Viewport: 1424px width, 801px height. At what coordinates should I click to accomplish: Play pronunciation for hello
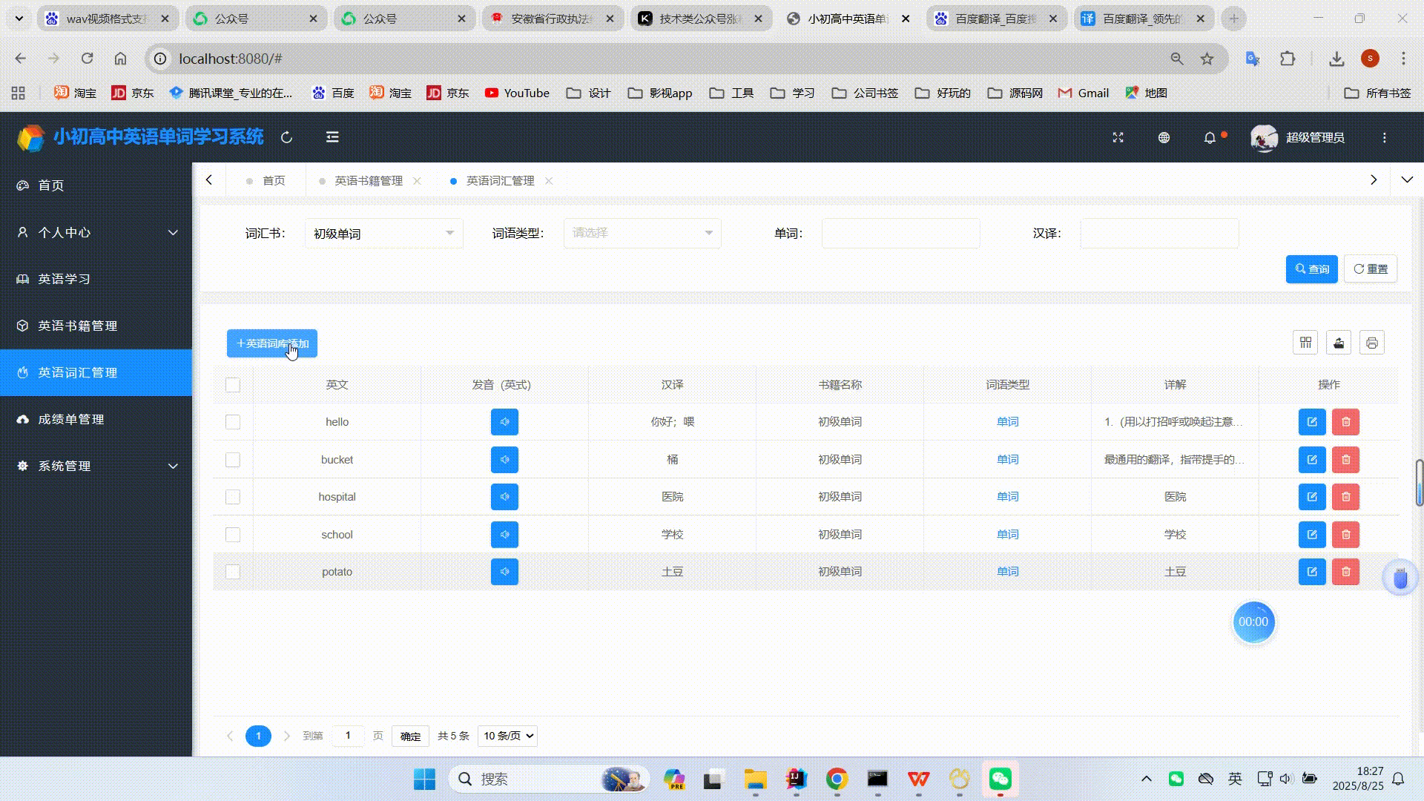pos(504,422)
